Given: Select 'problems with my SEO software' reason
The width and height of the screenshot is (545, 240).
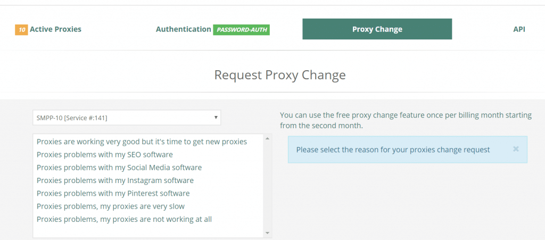Looking at the screenshot, I should point(105,154).
